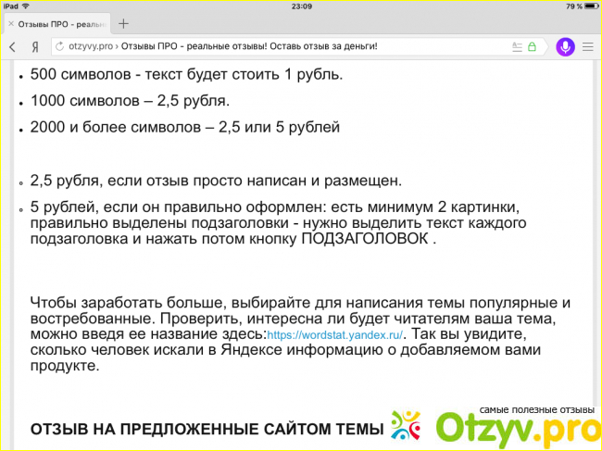Tap the otzyvy.pro address bar field
602x451 pixels.
(x=278, y=46)
